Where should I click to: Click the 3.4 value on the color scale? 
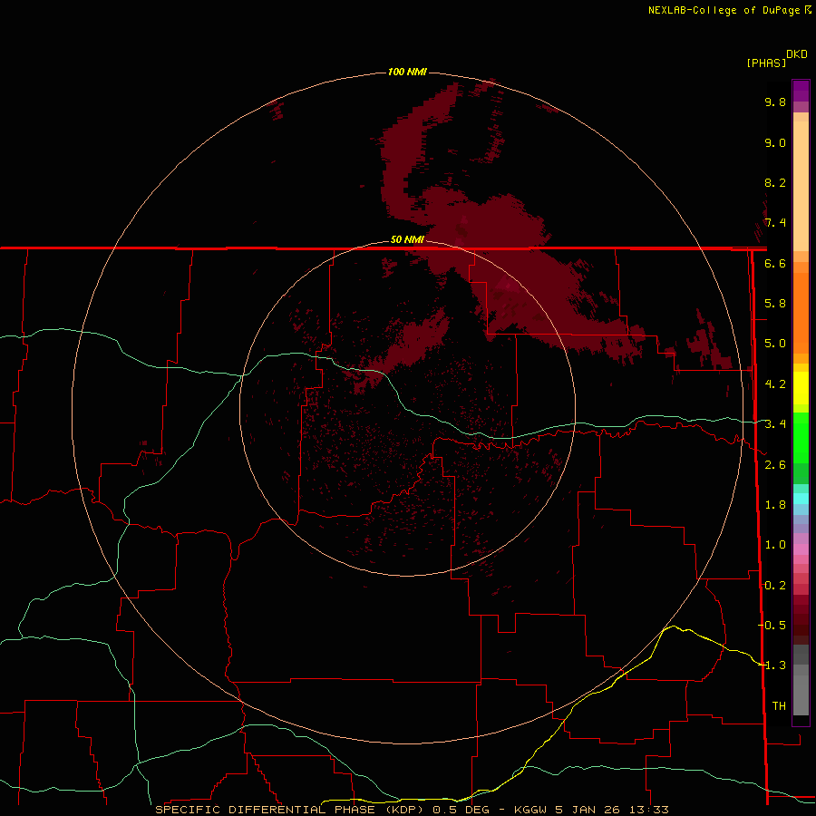[775, 424]
